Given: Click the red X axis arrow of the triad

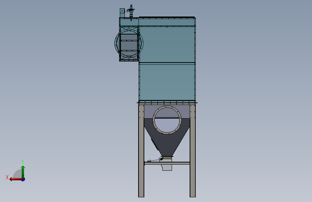Looking at the screenshot, I should click(15, 179).
